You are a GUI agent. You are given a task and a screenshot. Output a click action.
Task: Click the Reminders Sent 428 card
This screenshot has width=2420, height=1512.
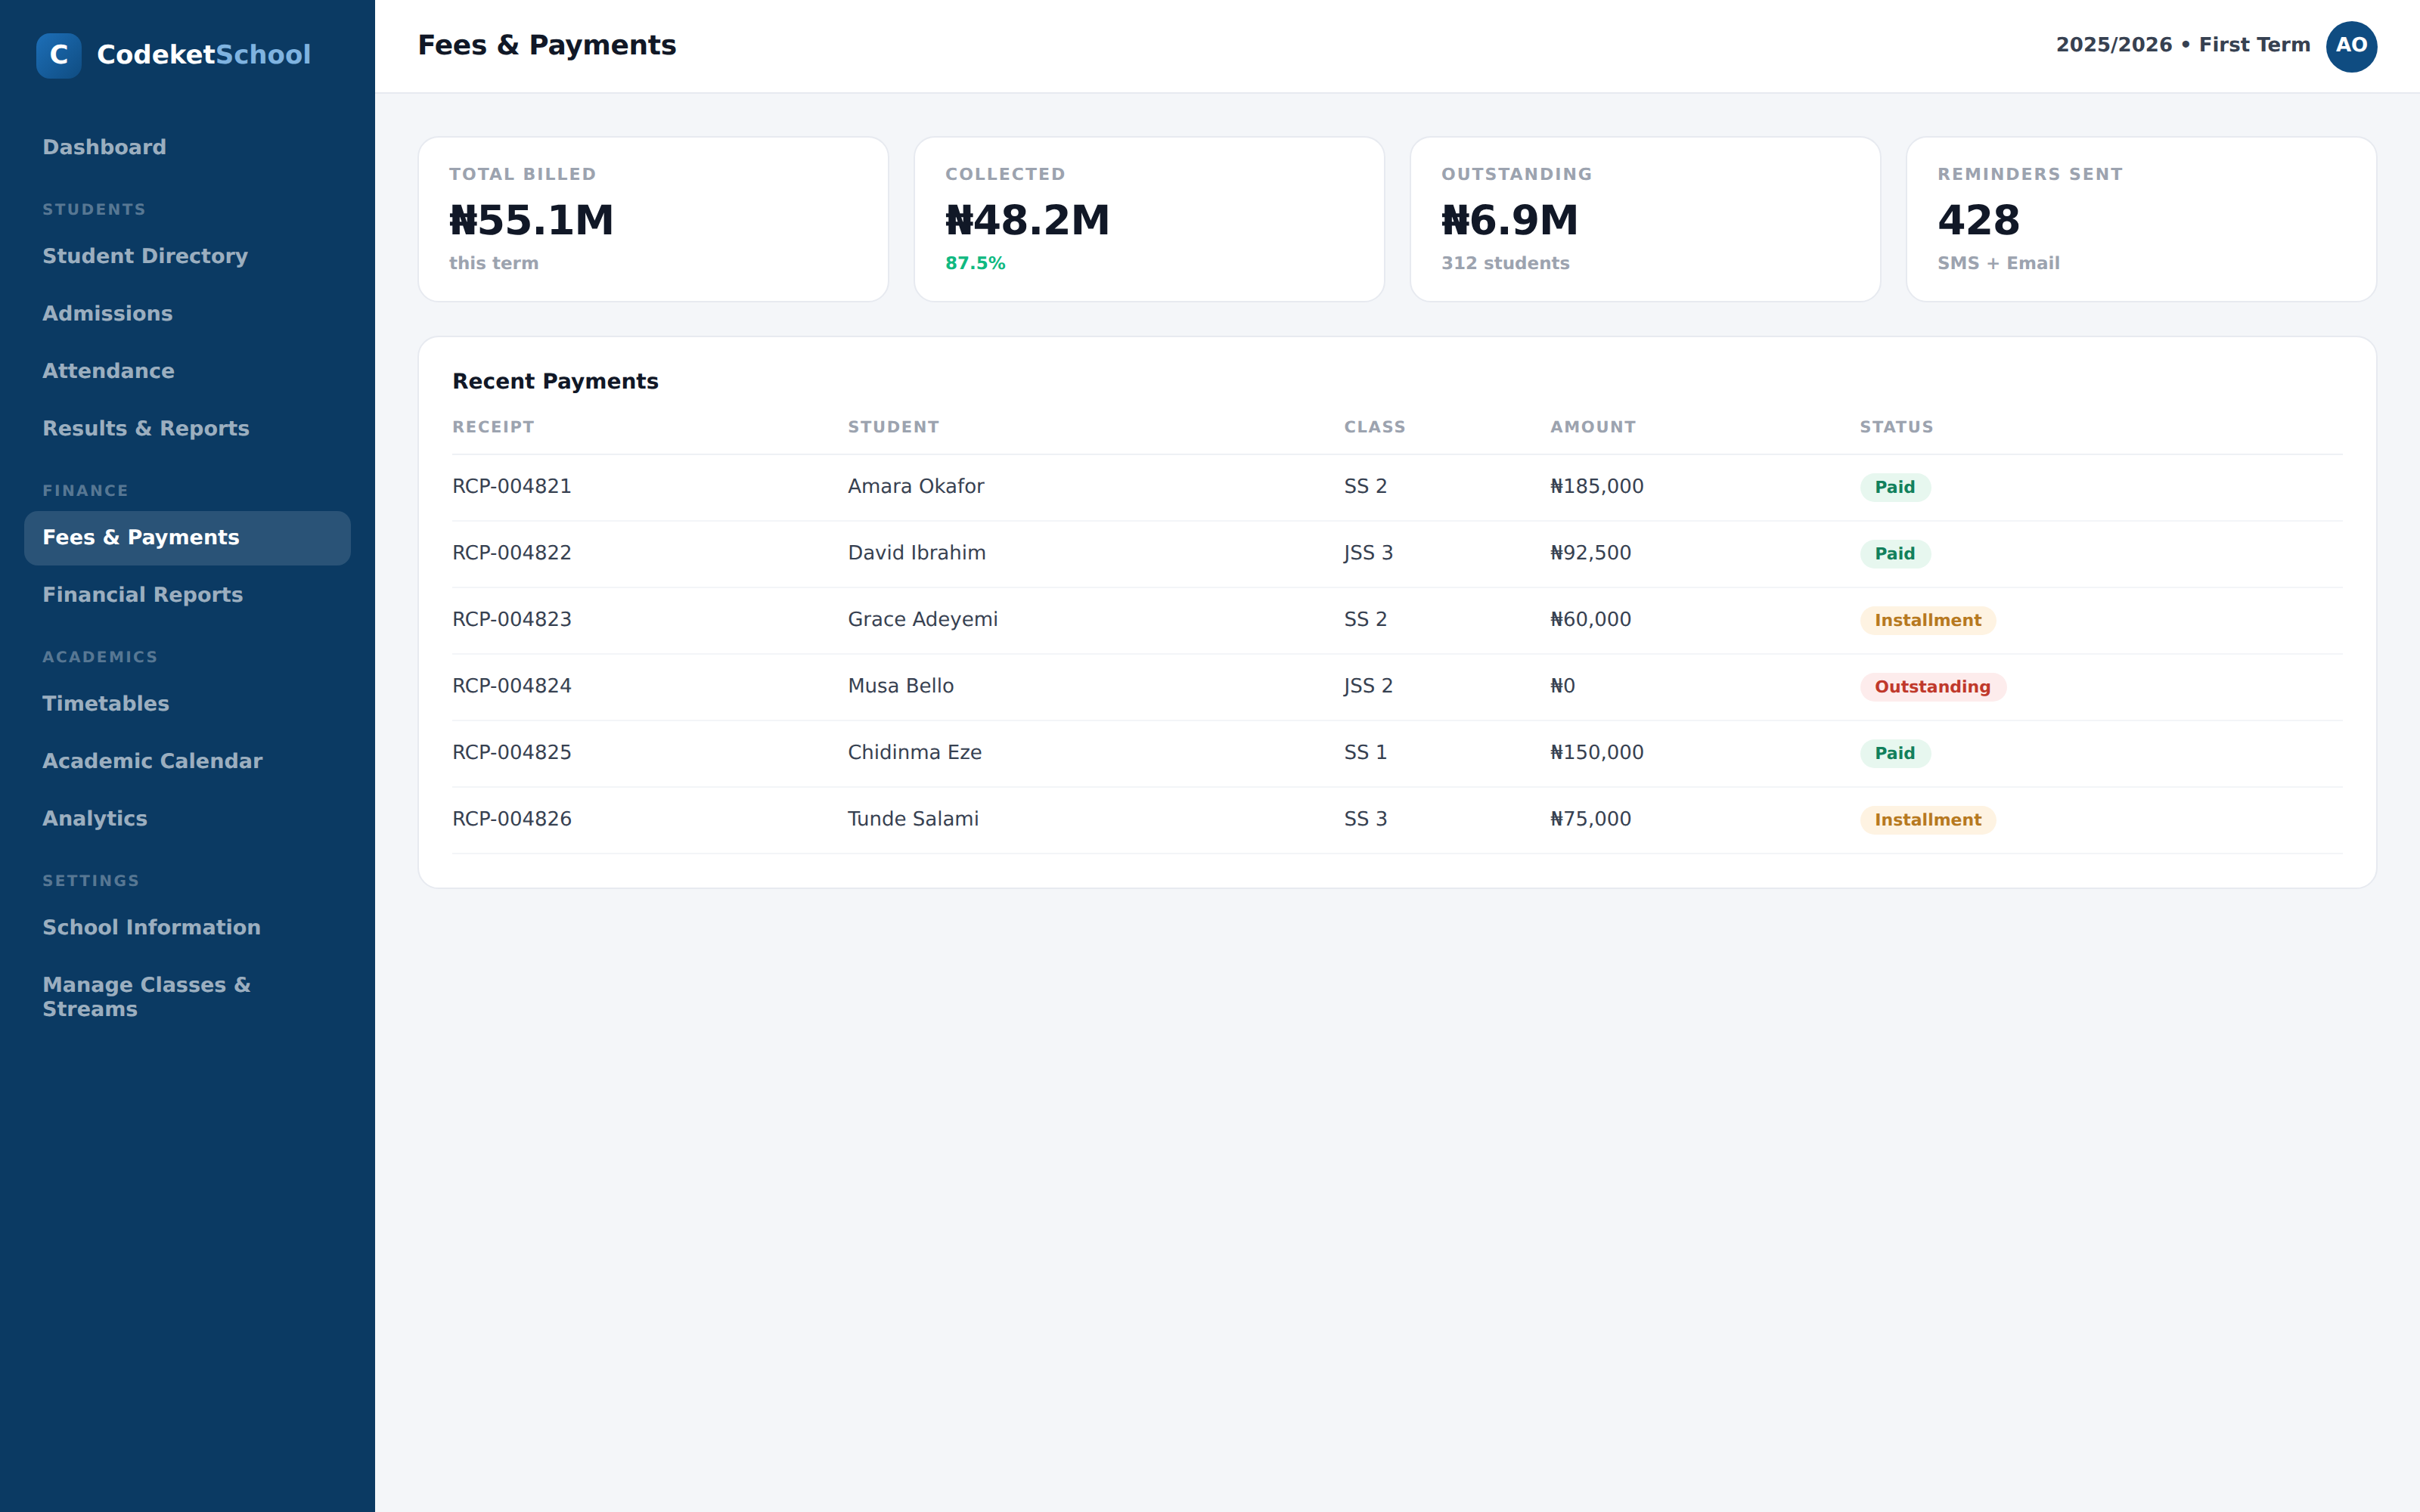[2141, 219]
